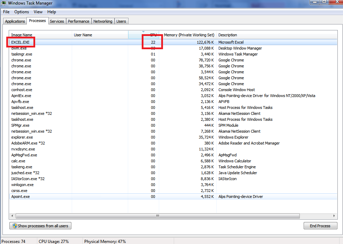This screenshot has height=244, width=343.
Task: Sort by User Name column header
Action: [100, 35]
